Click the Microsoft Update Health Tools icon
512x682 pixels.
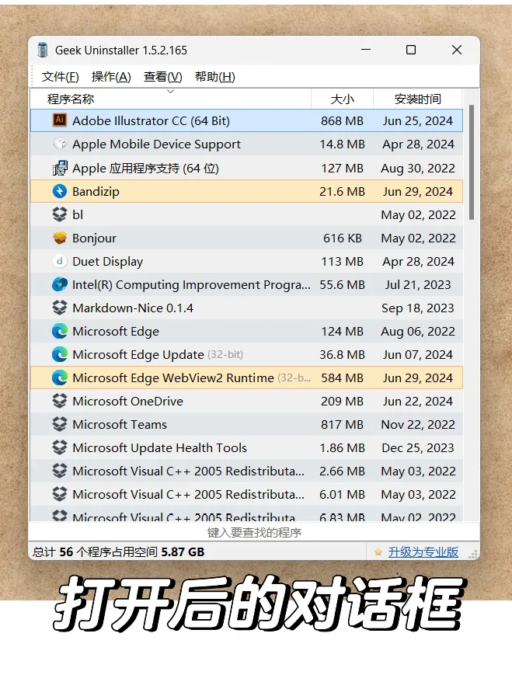click(60, 447)
